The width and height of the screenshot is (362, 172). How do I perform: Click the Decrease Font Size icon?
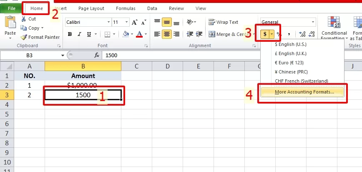(x=143, y=22)
